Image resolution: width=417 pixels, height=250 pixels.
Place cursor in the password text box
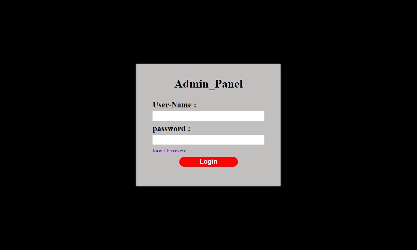pos(208,140)
